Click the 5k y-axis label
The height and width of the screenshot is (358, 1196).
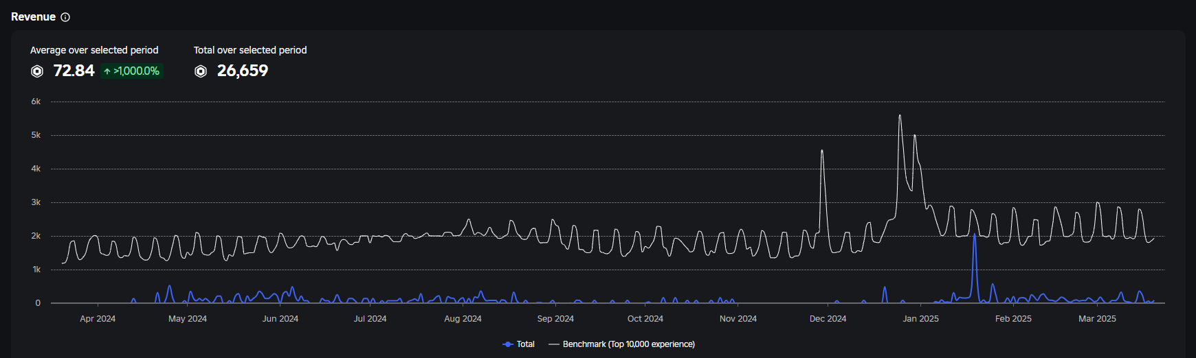36,135
